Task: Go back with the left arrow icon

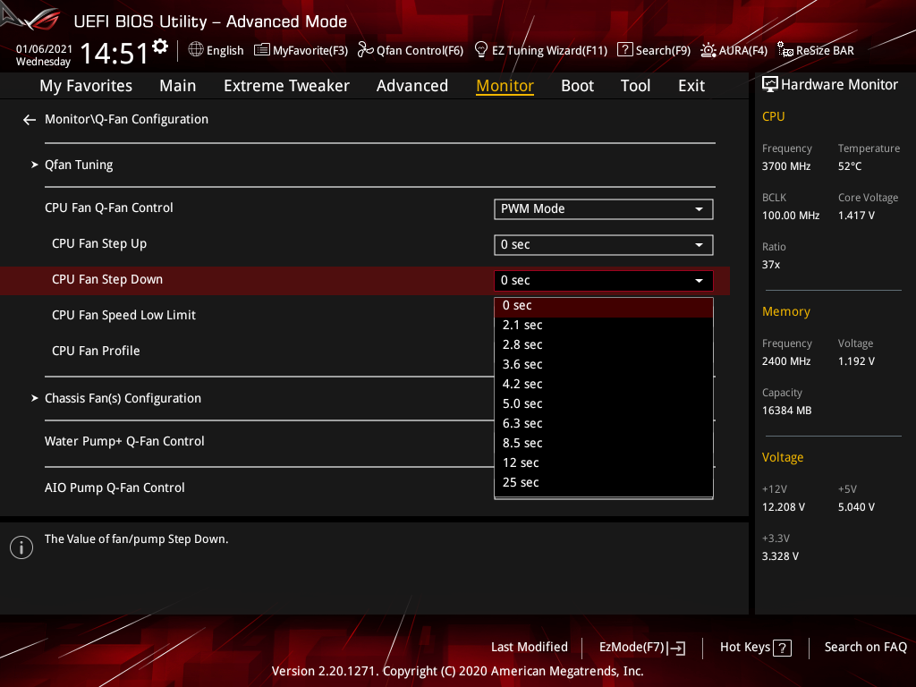Action: click(30, 120)
